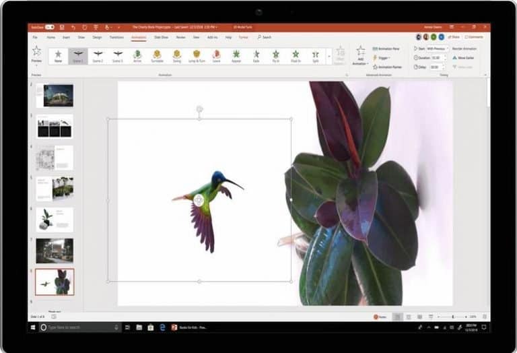This screenshot has width=517, height=353.
Task: Click the hummingbird 3D rotate handle
Action: pyautogui.click(x=199, y=200)
